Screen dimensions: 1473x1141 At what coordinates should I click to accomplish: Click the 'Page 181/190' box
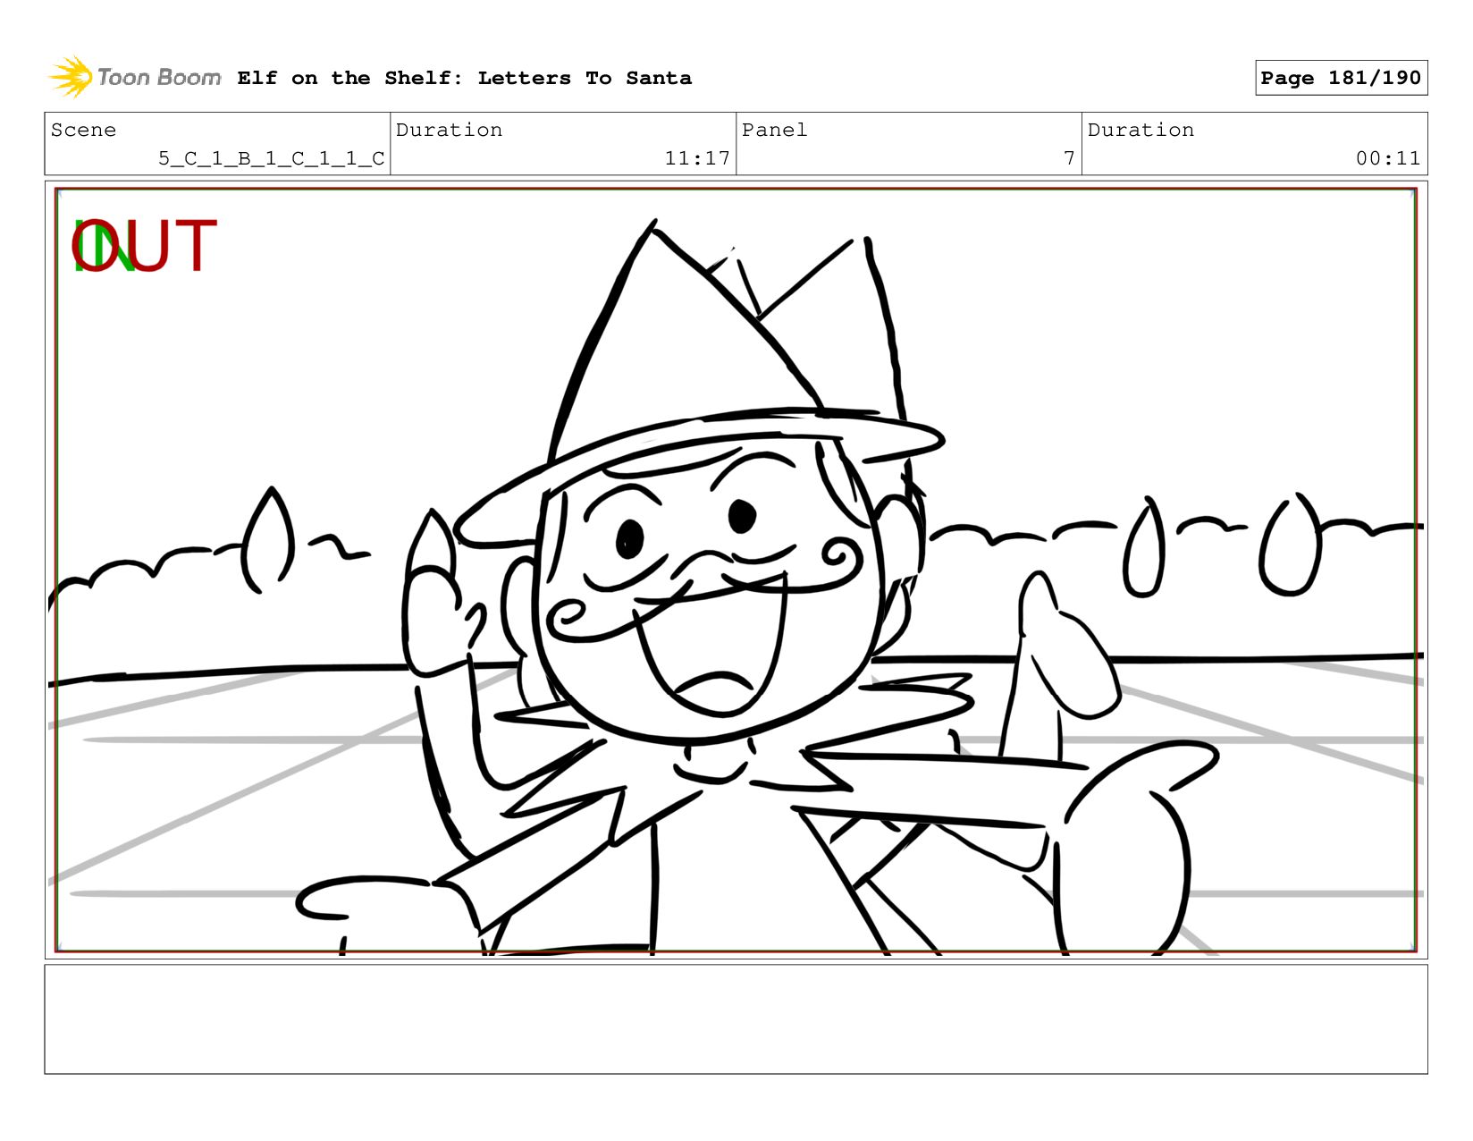pos(1341,78)
